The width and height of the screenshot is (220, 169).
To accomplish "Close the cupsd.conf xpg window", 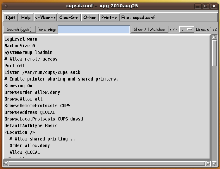I will (213, 6).
